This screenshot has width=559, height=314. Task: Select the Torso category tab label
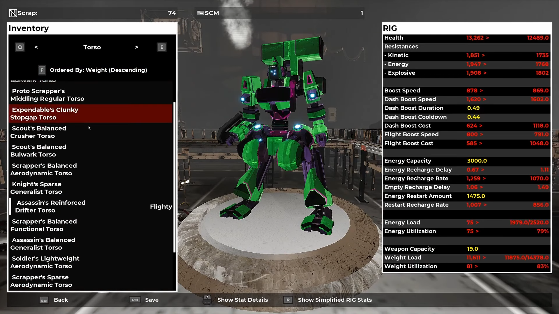tap(92, 47)
